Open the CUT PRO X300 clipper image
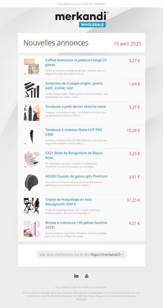The height and width of the screenshot is (308, 163). [32, 136]
